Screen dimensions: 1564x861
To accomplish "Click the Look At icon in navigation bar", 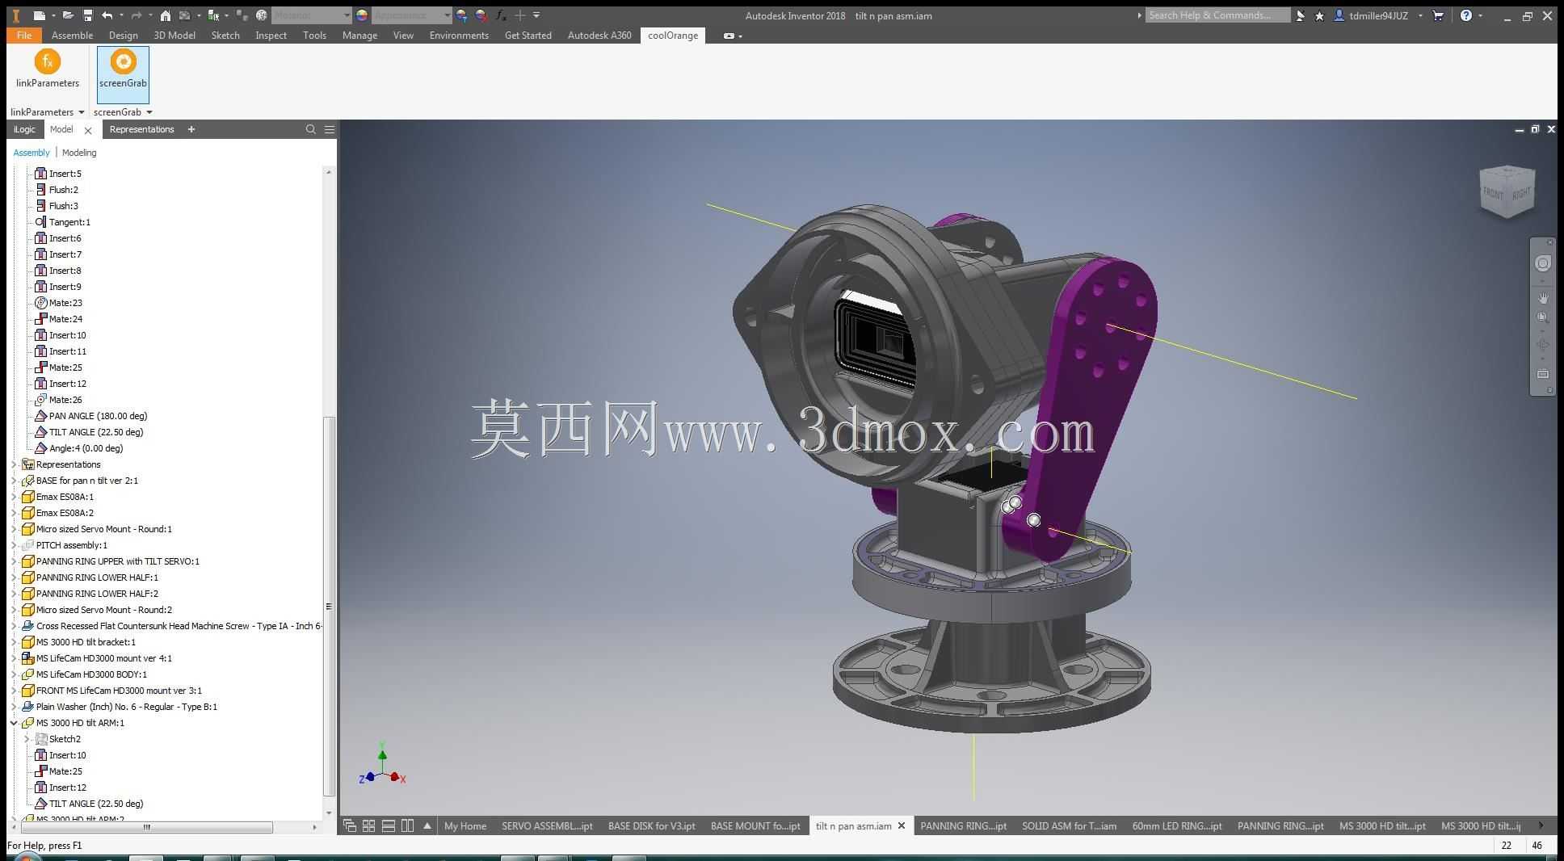I will 1543,374.
